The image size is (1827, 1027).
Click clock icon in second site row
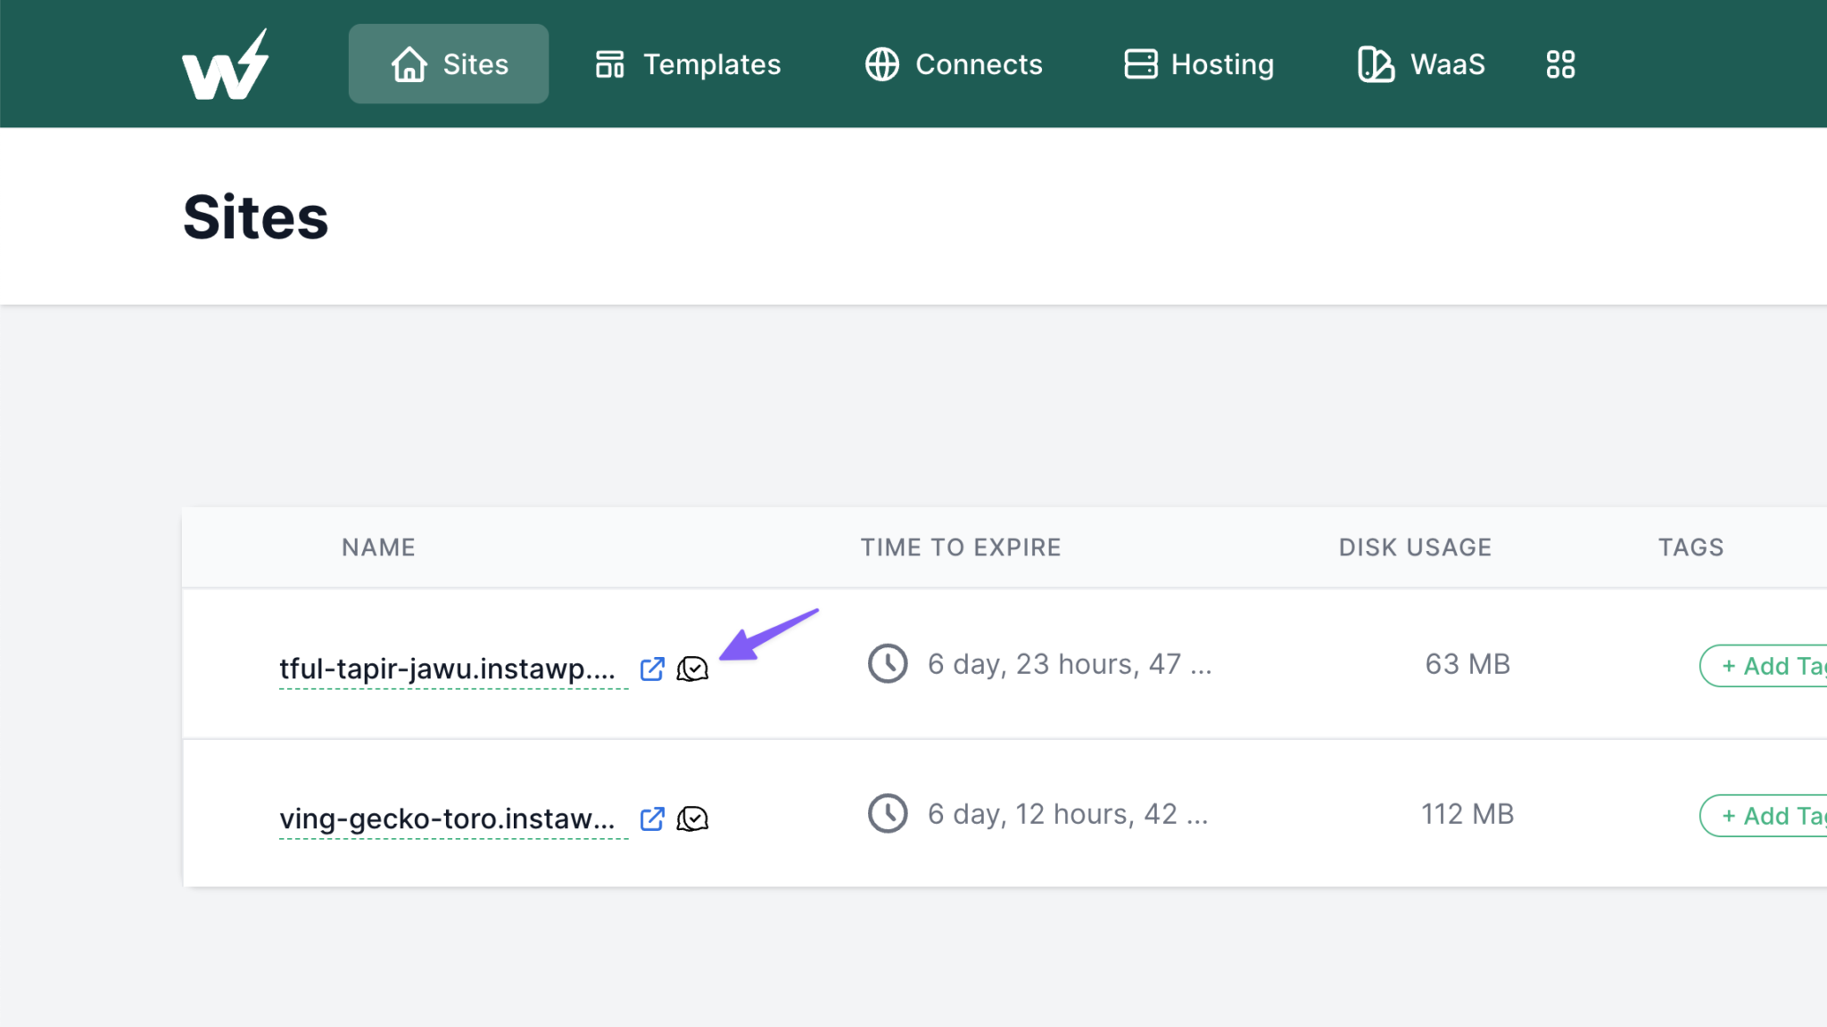pos(888,814)
